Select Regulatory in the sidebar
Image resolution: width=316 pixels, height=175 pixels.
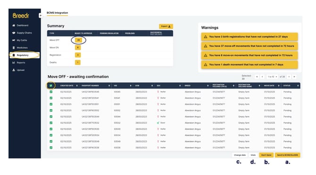pos(25,55)
